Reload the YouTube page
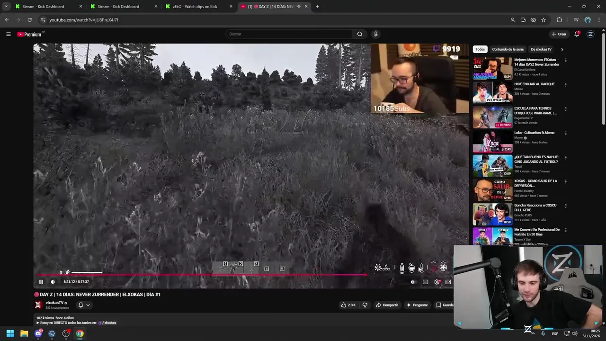 pyautogui.click(x=29, y=20)
